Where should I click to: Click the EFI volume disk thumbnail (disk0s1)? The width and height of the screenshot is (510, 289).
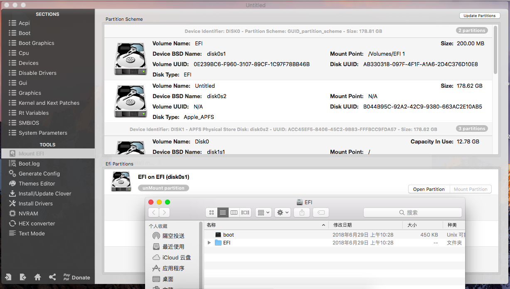[131, 59]
